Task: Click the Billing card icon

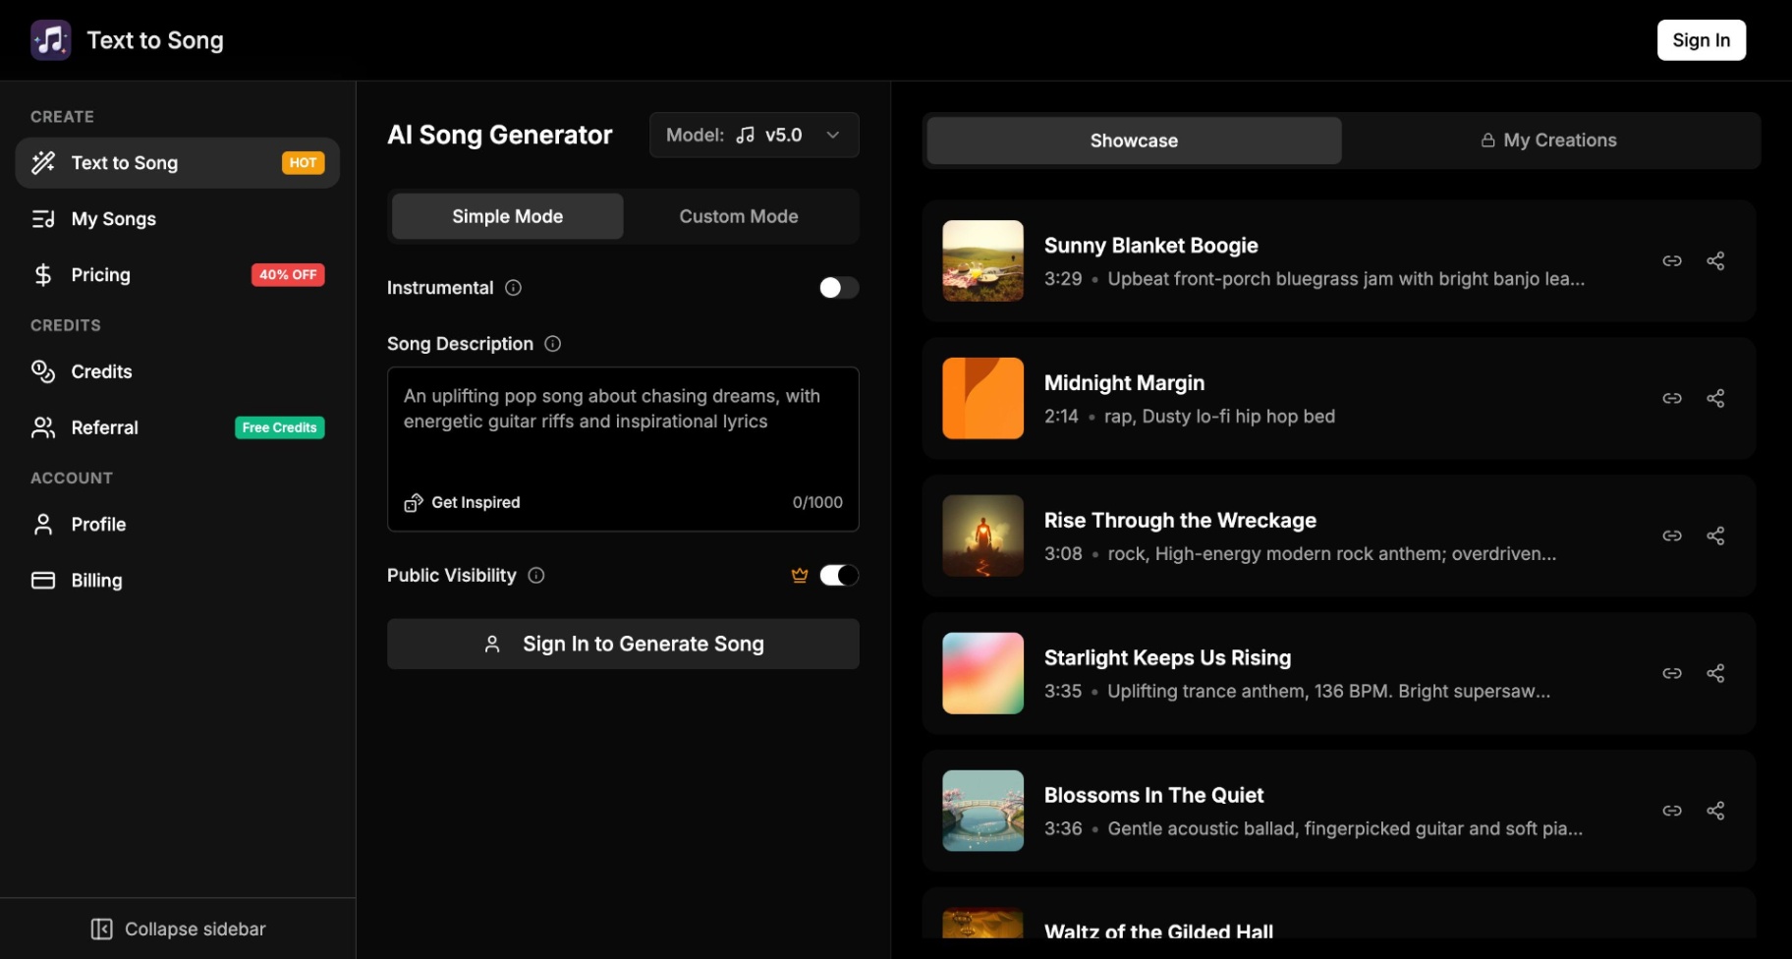Action: tap(43, 580)
